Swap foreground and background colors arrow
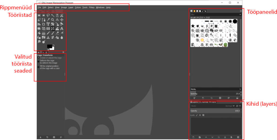This screenshot has height=140, width=277. (54, 45)
